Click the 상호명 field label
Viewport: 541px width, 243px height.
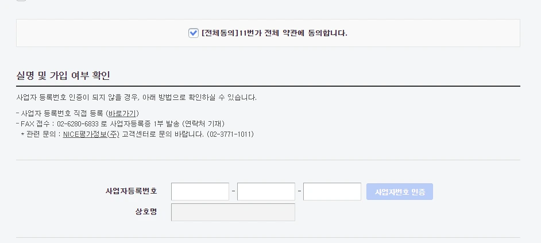pyautogui.click(x=145, y=212)
